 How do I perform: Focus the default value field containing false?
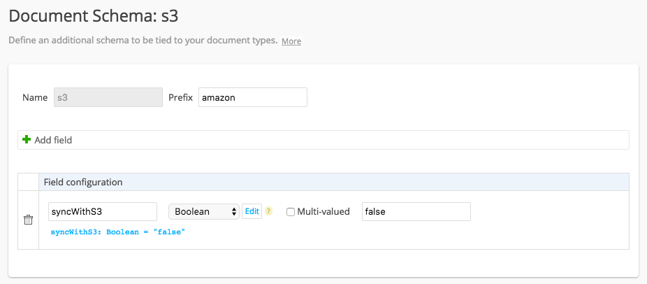tap(416, 212)
